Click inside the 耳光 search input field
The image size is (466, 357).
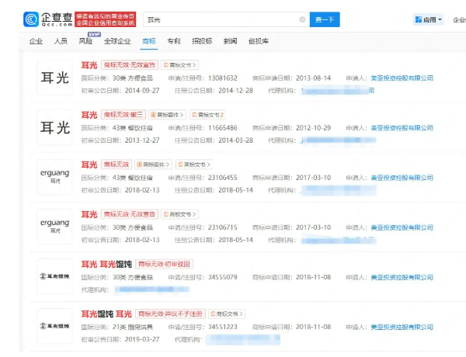pyautogui.click(x=217, y=19)
